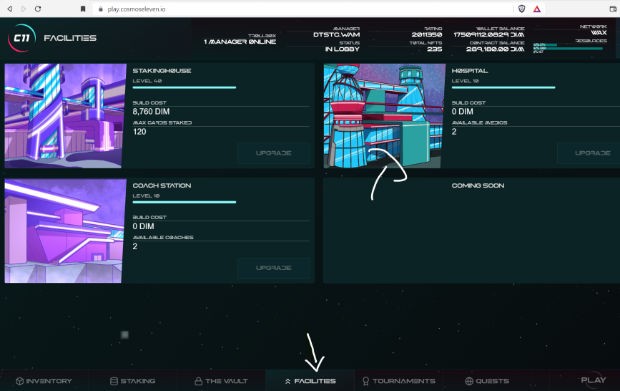Click the rating value 2011350

pos(427,35)
